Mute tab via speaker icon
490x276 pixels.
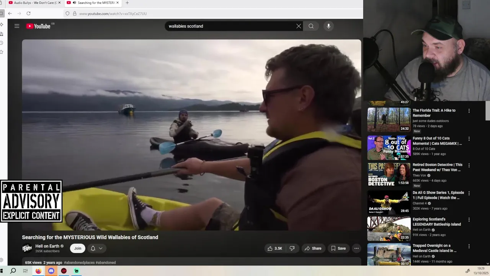74,3
